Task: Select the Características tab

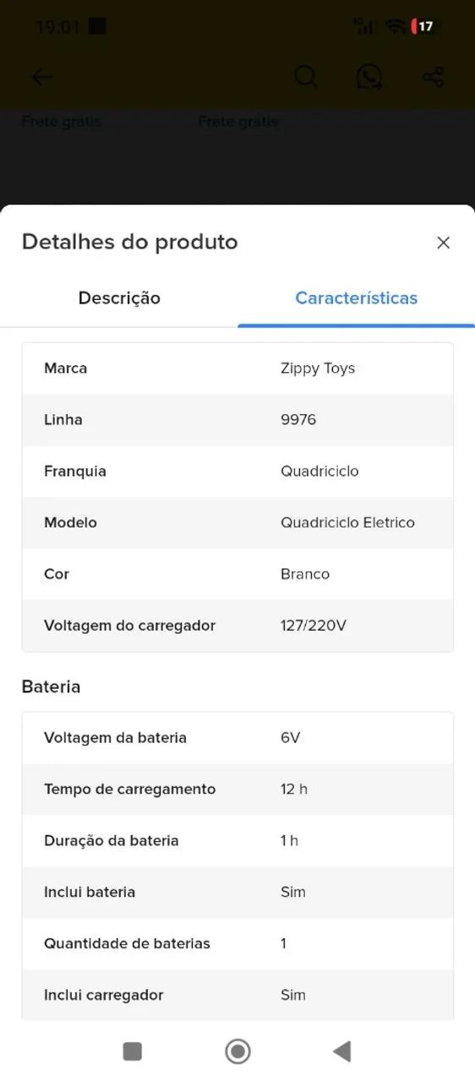Action: click(x=356, y=298)
